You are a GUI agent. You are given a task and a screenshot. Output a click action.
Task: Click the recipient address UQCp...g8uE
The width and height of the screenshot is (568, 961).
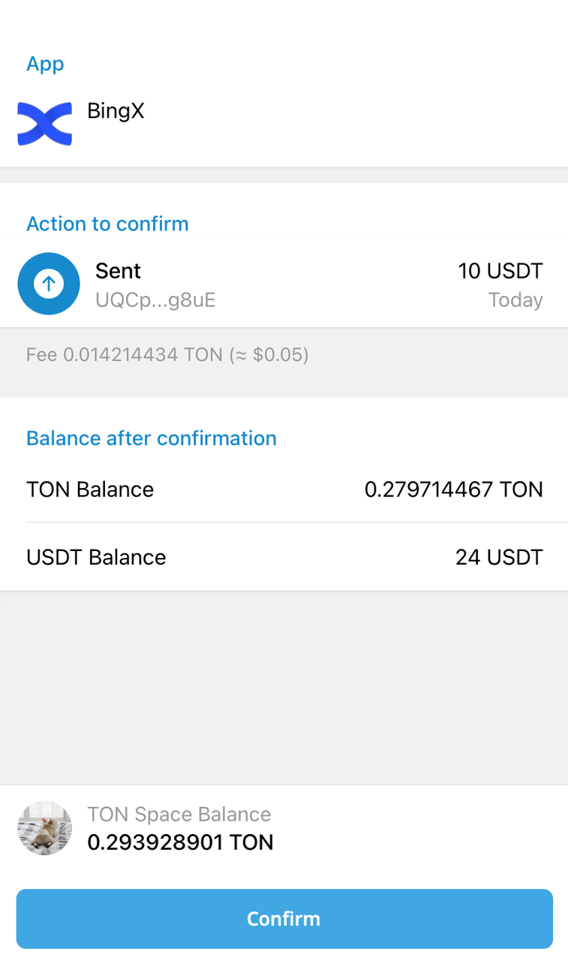(155, 300)
